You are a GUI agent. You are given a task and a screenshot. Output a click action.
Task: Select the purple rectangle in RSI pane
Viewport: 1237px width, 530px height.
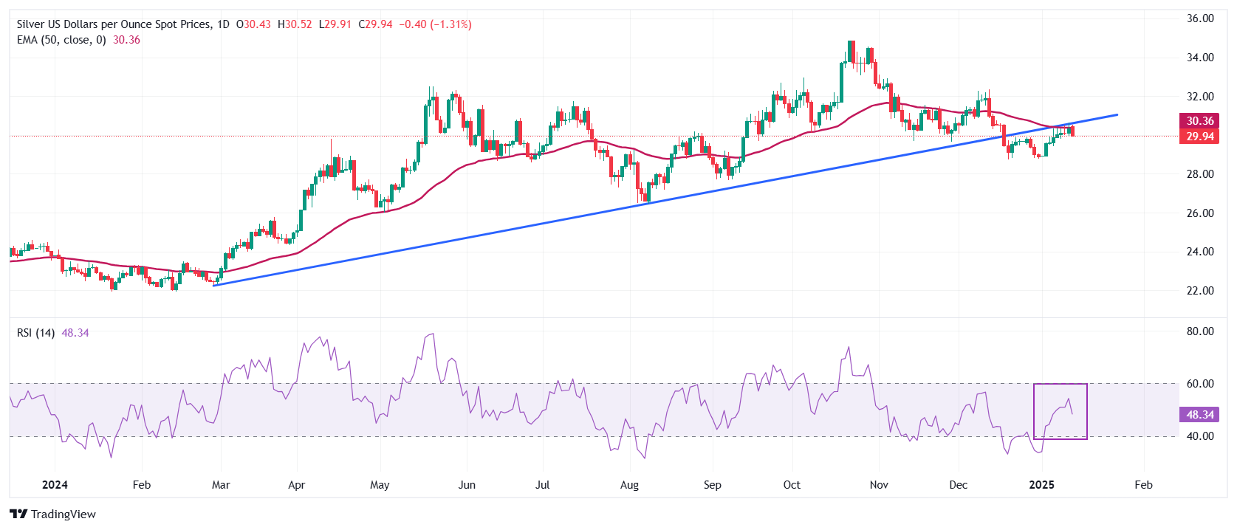pyautogui.click(x=1060, y=385)
